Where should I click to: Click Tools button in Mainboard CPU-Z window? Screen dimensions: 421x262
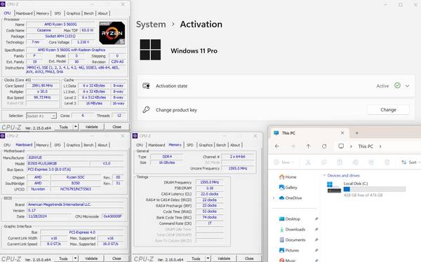pyautogui.click(x=63, y=258)
